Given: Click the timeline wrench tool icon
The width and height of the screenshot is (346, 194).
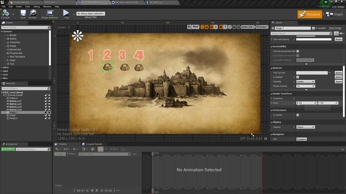Looking at the screenshot, I should (x=57, y=149).
